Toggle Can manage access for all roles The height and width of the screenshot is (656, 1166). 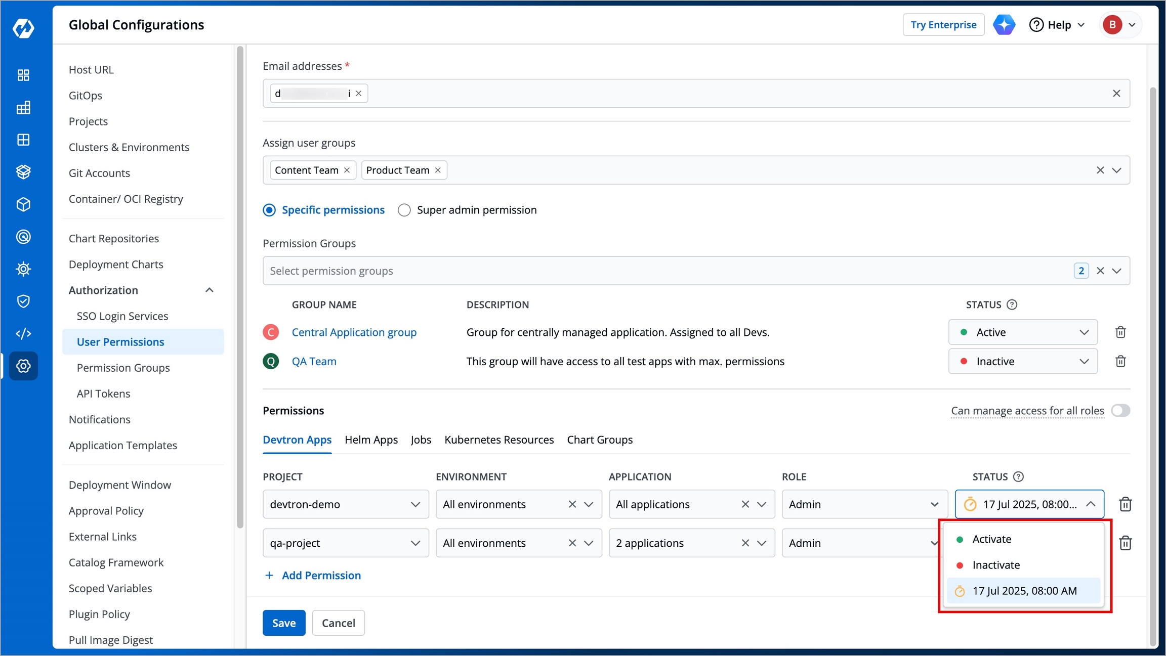coord(1120,410)
